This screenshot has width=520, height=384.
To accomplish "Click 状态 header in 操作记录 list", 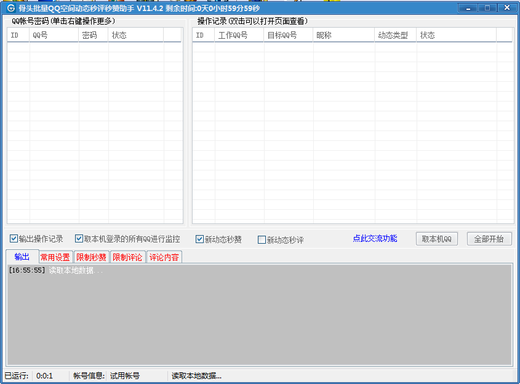I will click(457, 35).
